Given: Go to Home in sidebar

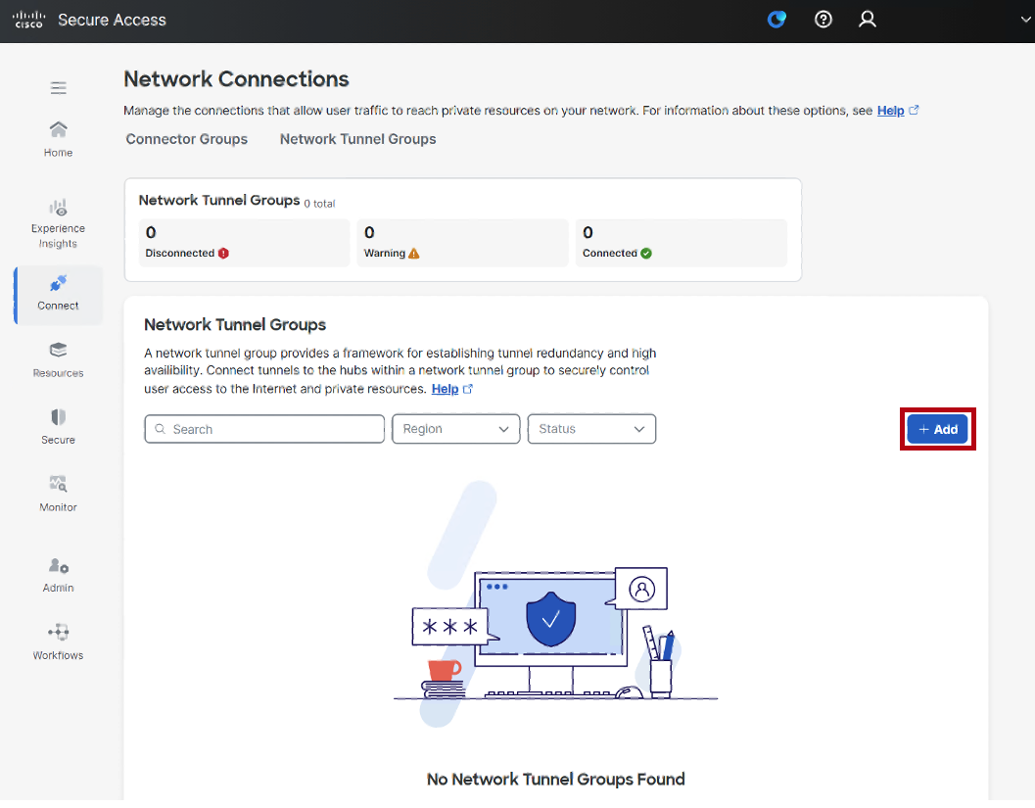Looking at the screenshot, I should 58,139.
